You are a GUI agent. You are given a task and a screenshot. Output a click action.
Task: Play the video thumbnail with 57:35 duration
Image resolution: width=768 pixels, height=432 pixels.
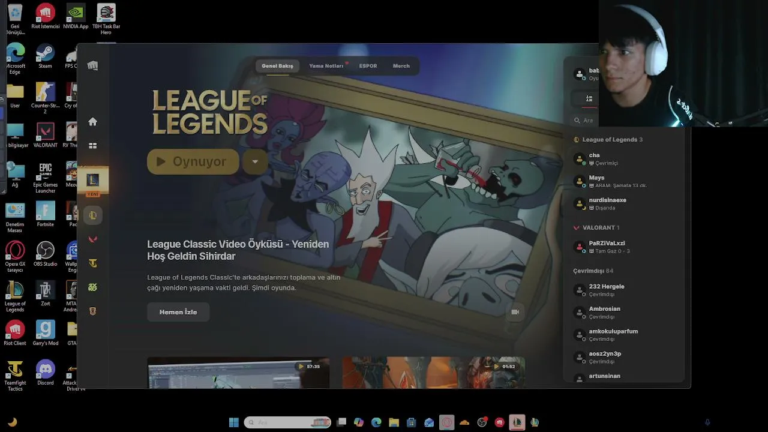[238, 373]
